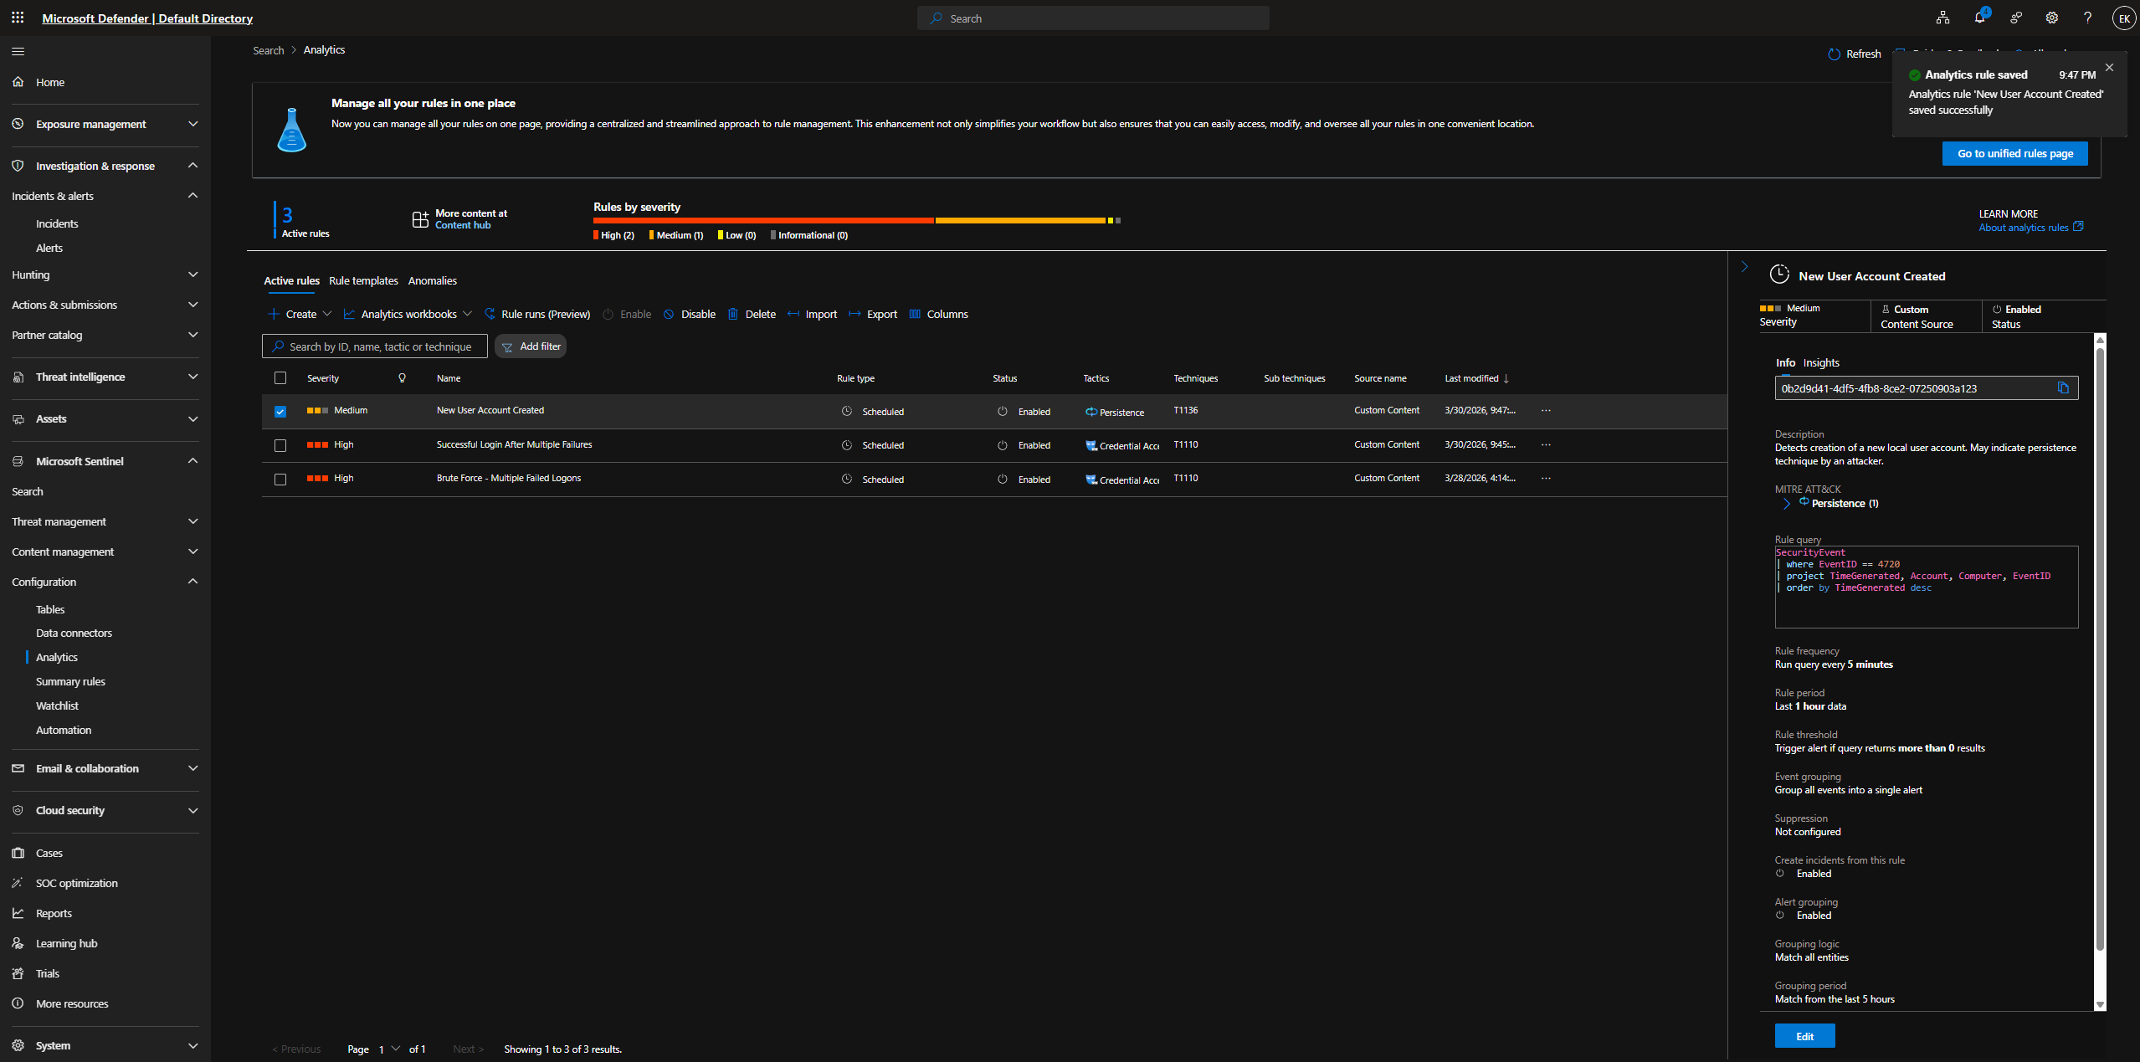This screenshot has height=1062, width=2140.
Task: Open the app launcher waffle icon
Action: [x=18, y=18]
